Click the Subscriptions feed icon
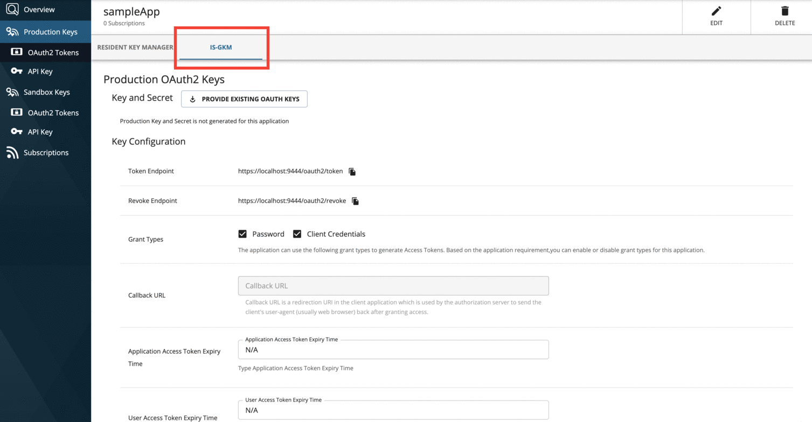 (12, 153)
